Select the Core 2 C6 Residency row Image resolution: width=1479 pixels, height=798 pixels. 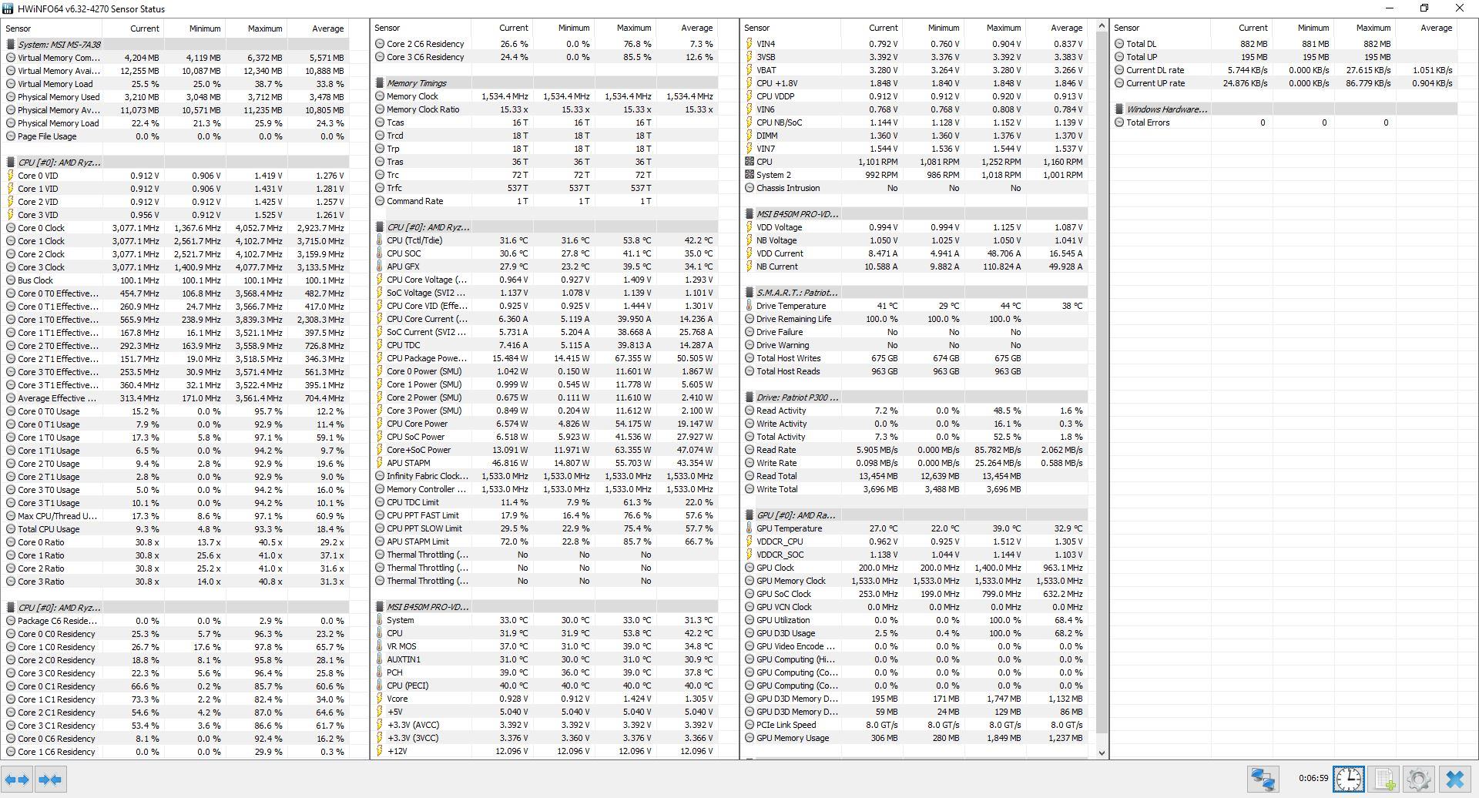click(546, 44)
